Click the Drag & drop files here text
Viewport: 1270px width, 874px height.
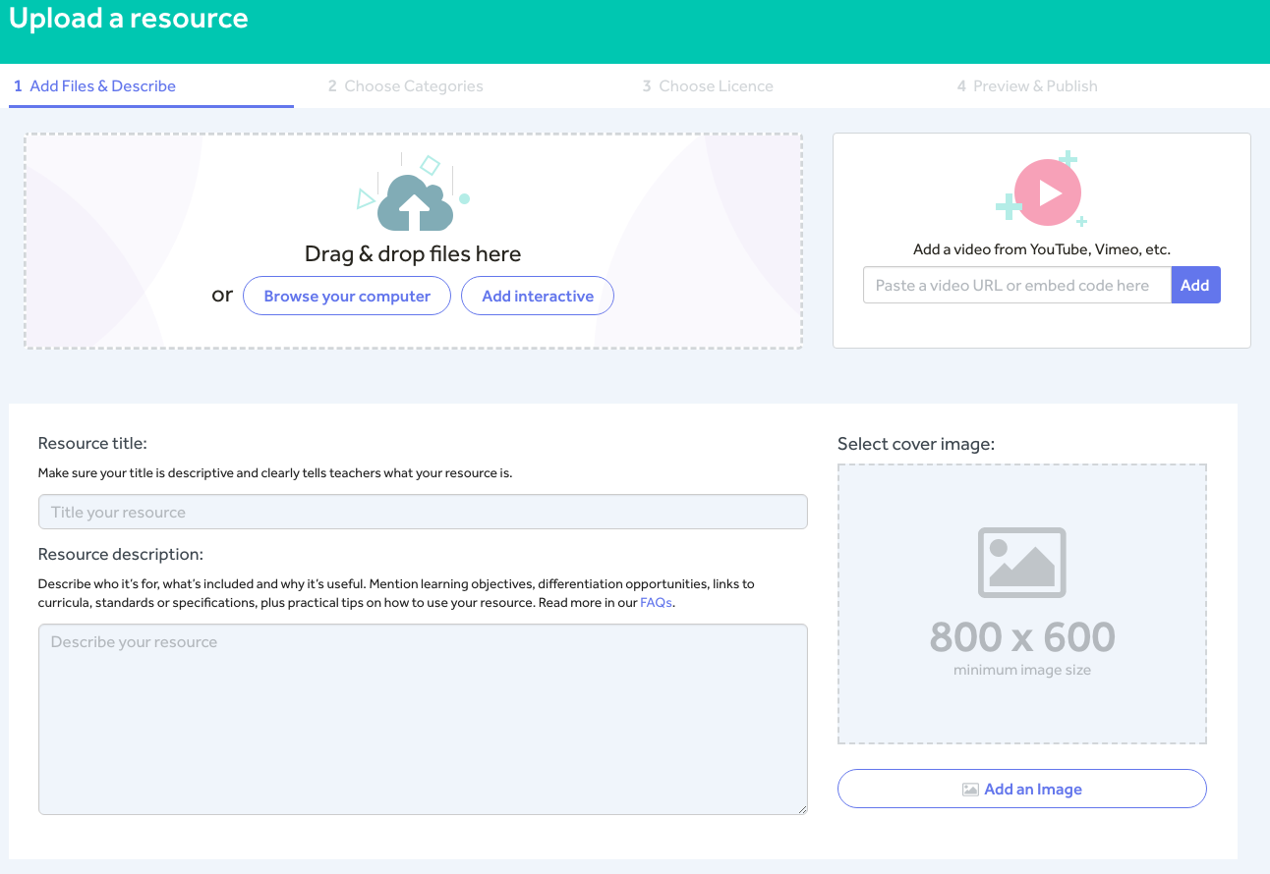pyautogui.click(x=413, y=254)
